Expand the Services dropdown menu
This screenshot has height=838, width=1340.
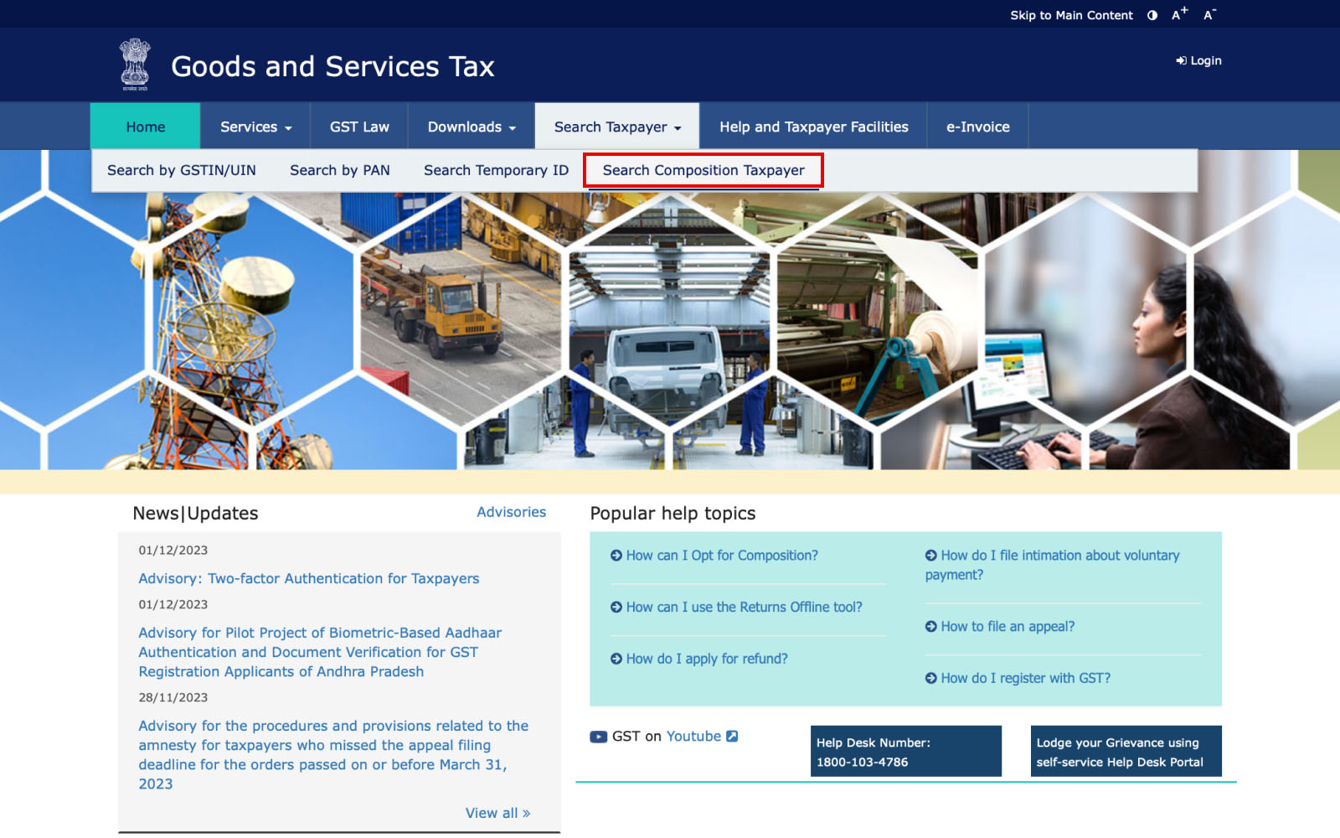point(255,127)
